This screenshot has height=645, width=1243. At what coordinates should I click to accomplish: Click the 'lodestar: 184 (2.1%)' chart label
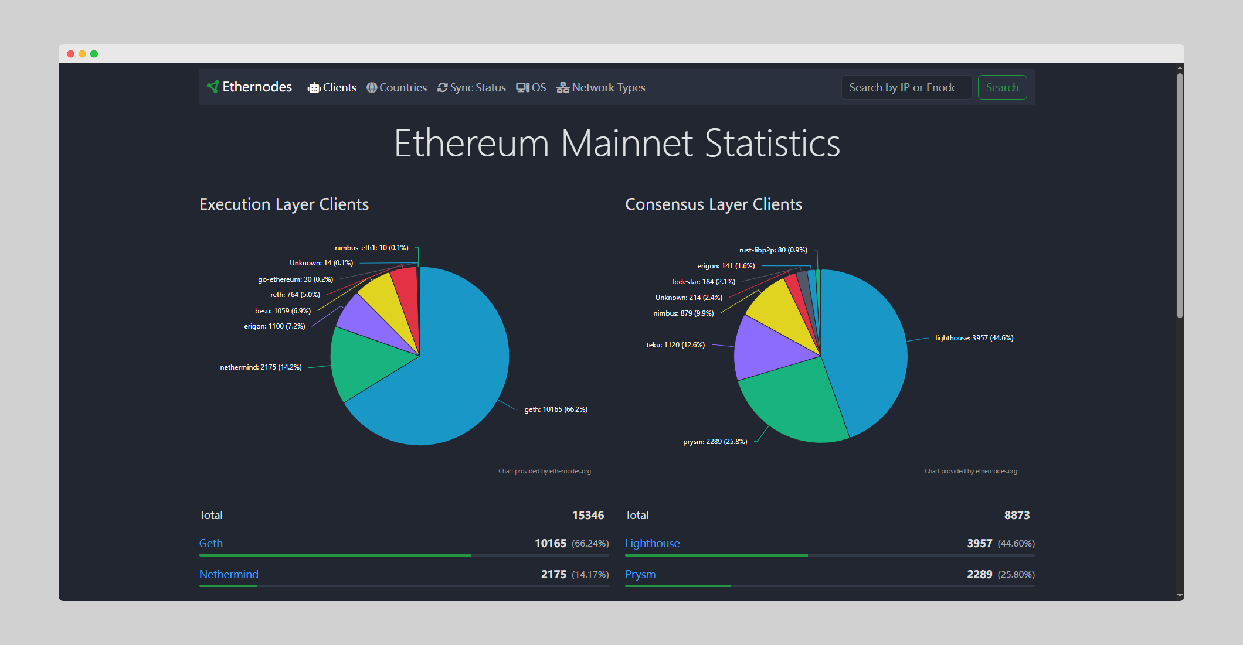tap(704, 282)
